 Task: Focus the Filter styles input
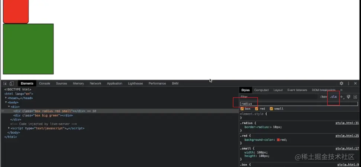(x=278, y=97)
